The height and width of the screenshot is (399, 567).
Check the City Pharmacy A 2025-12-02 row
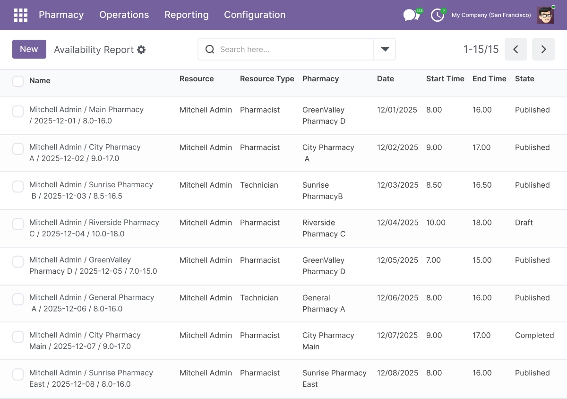coord(18,149)
